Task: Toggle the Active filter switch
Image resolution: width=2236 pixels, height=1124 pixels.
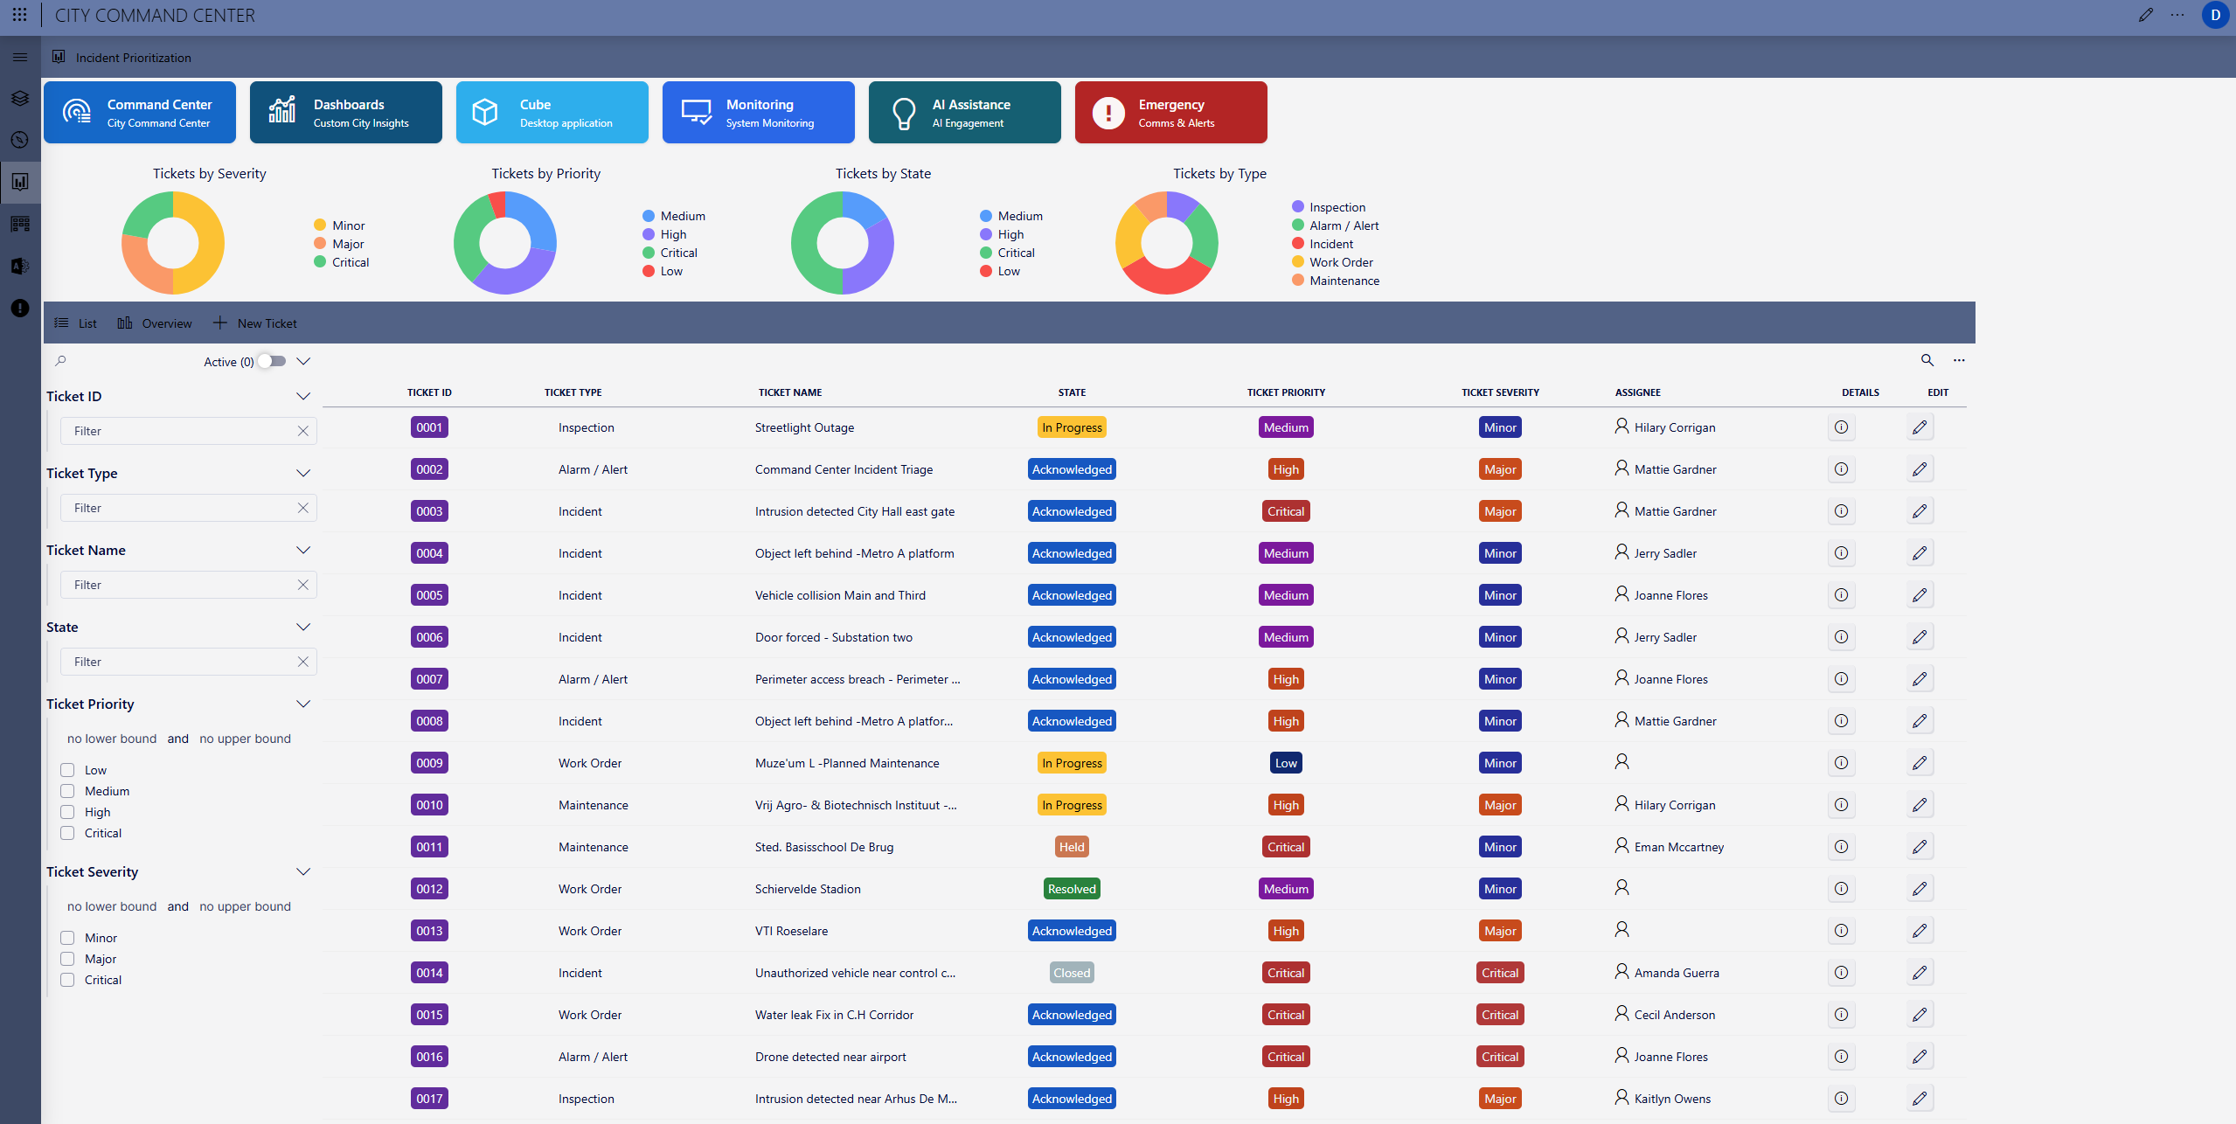Action: 272,361
